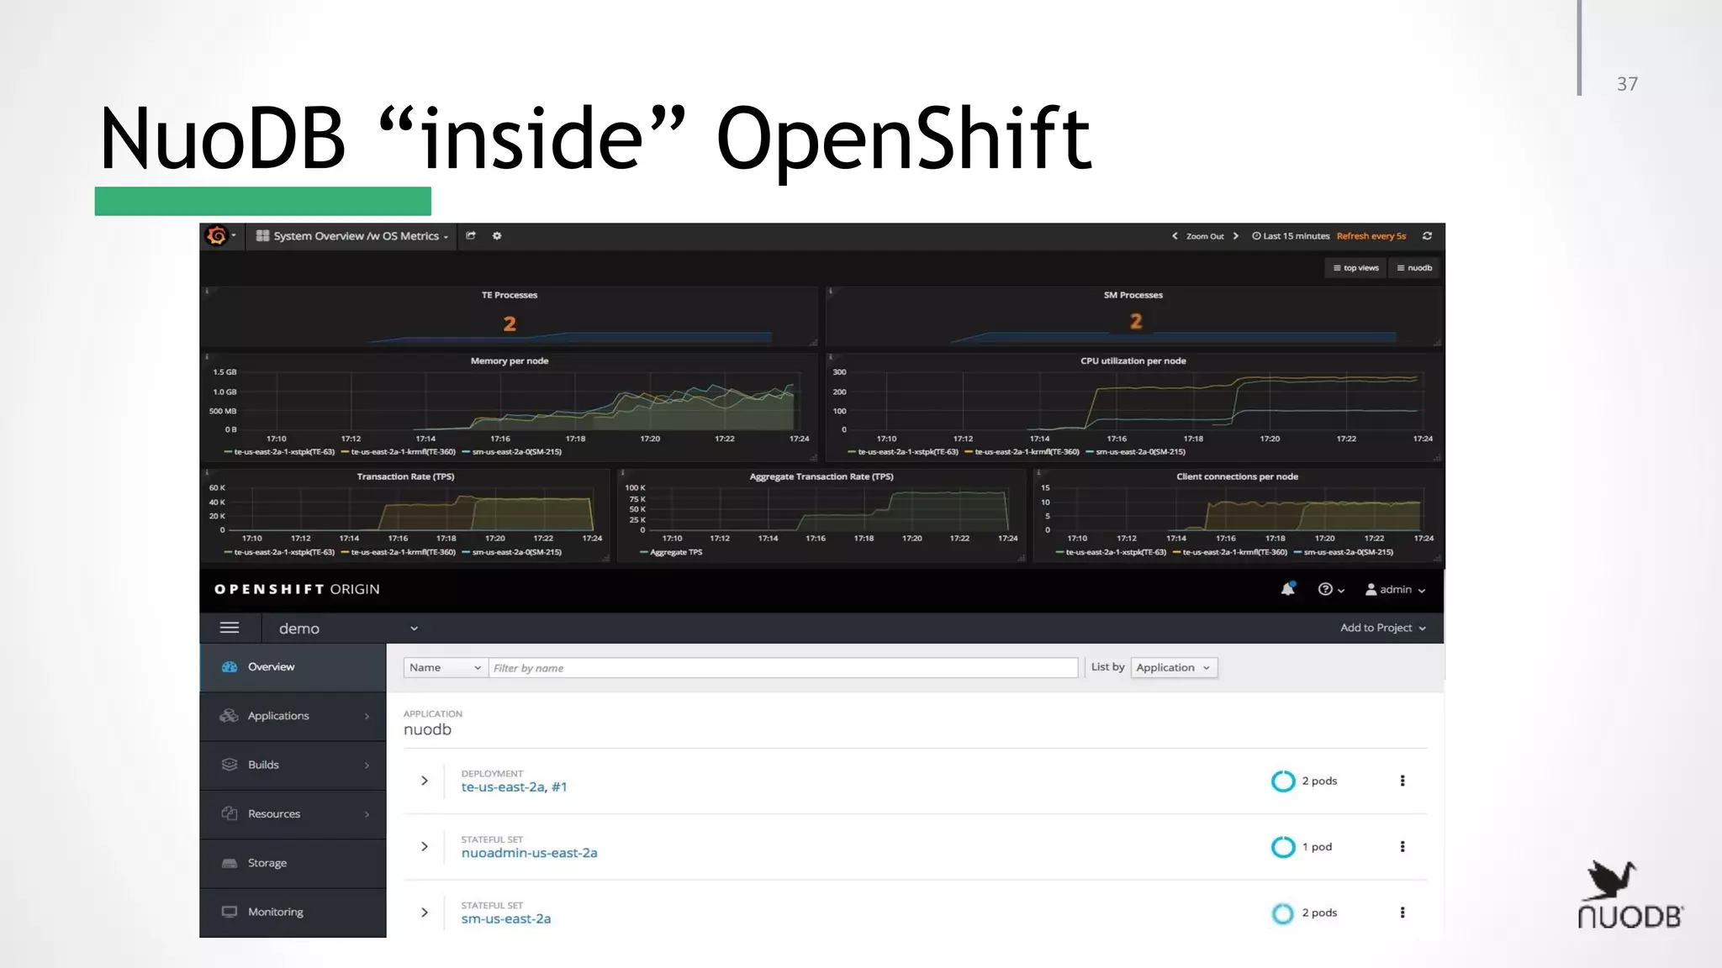The height and width of the screenshot is (968, 1722).
Task: Open the help menu icon
Action: pyautogui.click(x=1331, y=590)
